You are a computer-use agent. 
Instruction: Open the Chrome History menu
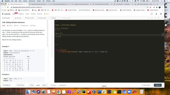tap(25, 1)
